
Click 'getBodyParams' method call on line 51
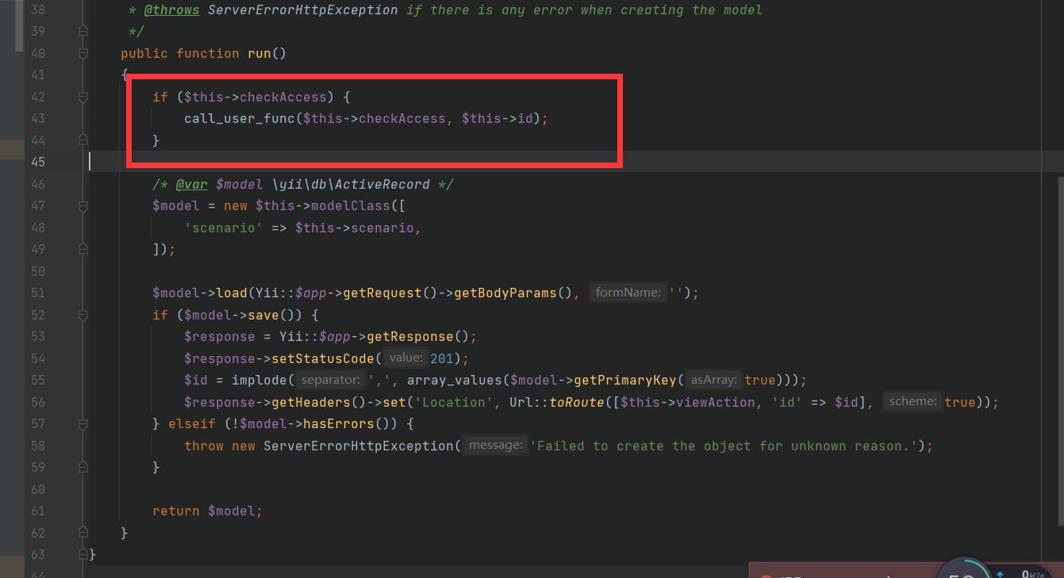point(505,293)
